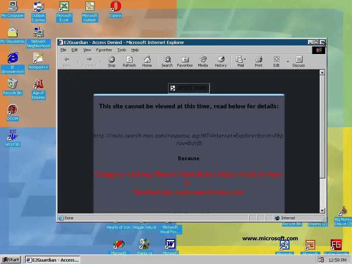Open the Favorites menu in menu bar
352x264 pixels.
[x=104, y=50]
